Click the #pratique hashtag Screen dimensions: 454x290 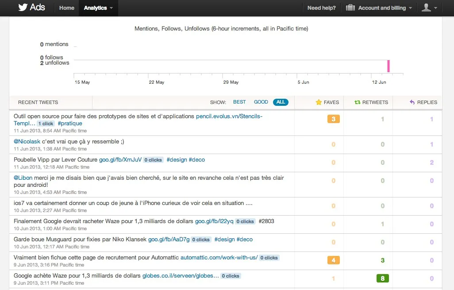click(70, 124)
